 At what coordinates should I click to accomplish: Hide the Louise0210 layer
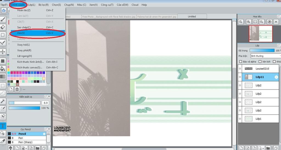coord(240,69)
